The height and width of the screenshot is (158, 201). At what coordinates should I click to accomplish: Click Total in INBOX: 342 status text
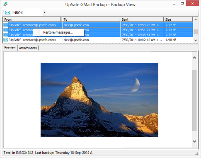[18, 153]
